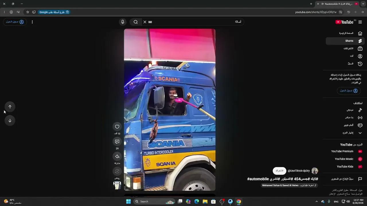367x206 pixels.
Task: Open the comments for this Short
Action: tap(117, 142)
